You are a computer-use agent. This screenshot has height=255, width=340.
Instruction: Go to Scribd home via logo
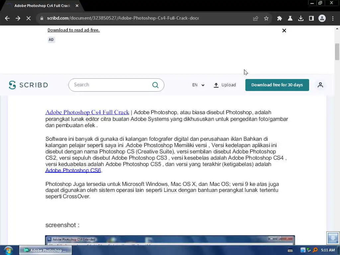click(x=29, y=85)
